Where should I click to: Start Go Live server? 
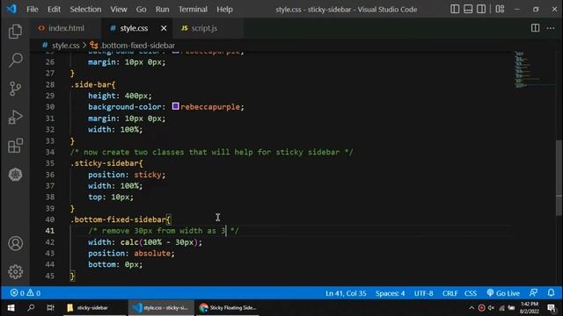pyautogui.click(x=503, y=293)
